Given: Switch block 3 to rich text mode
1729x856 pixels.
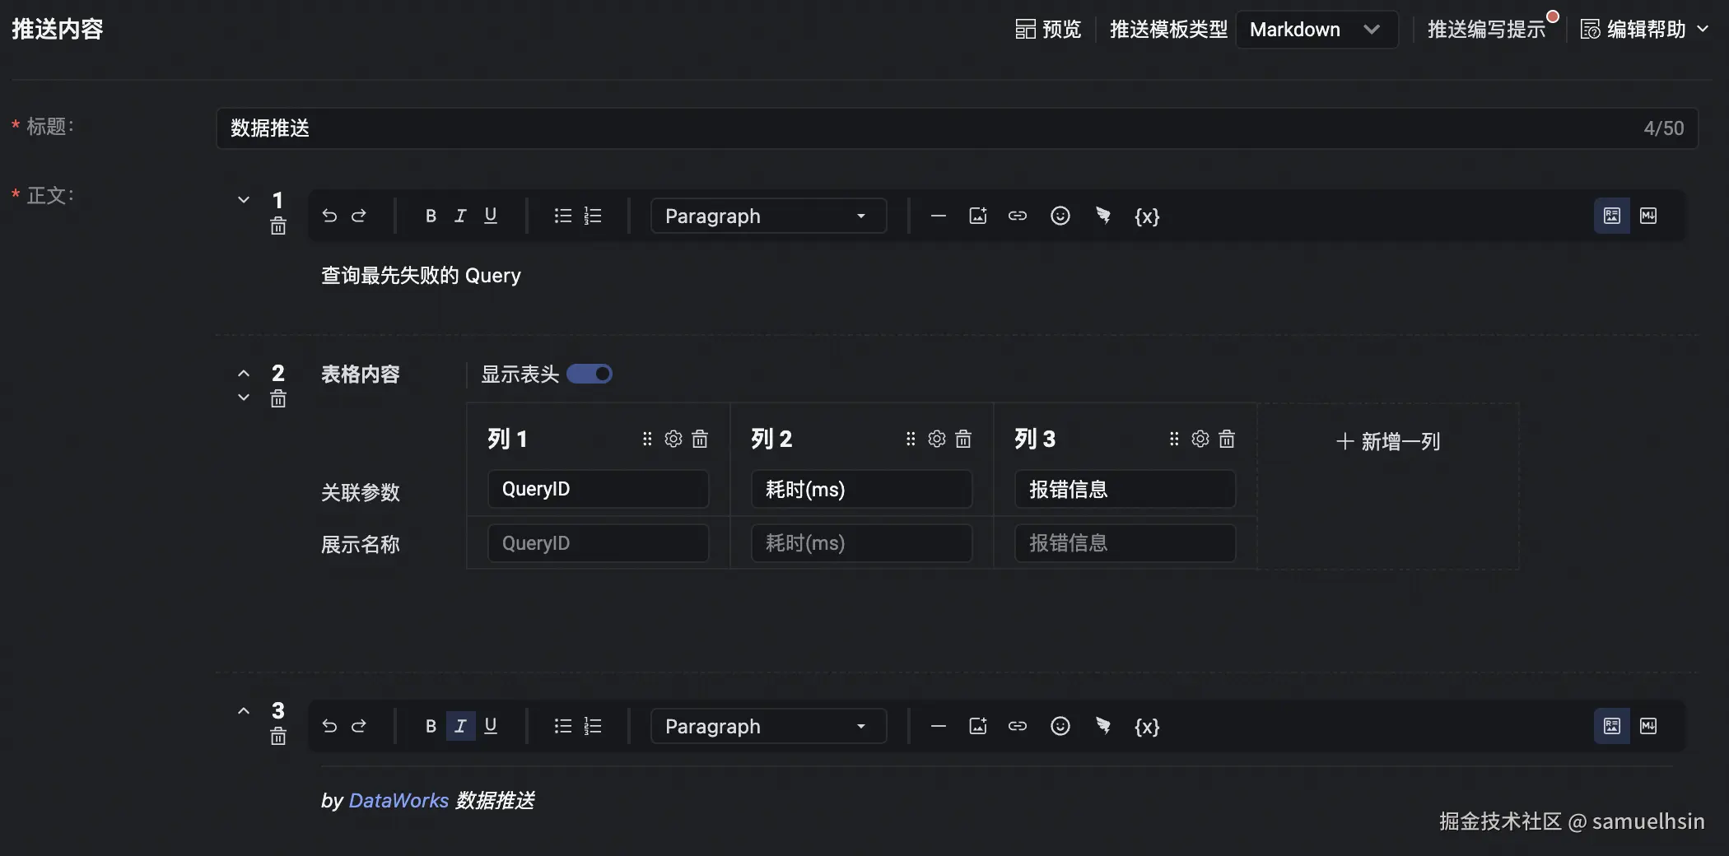Looking at the screenshot, I should tap(1612, 726).
